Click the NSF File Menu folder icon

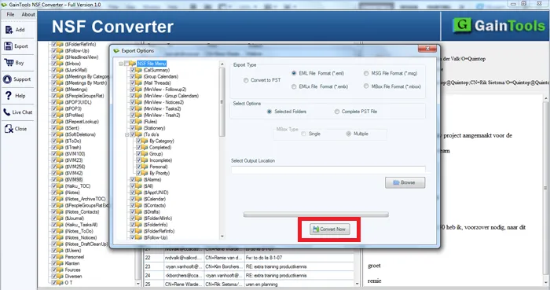(132, 64)
